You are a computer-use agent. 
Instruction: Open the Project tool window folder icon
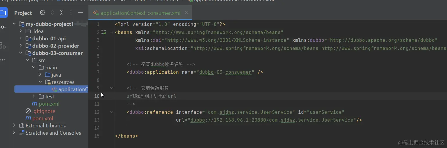3,12
